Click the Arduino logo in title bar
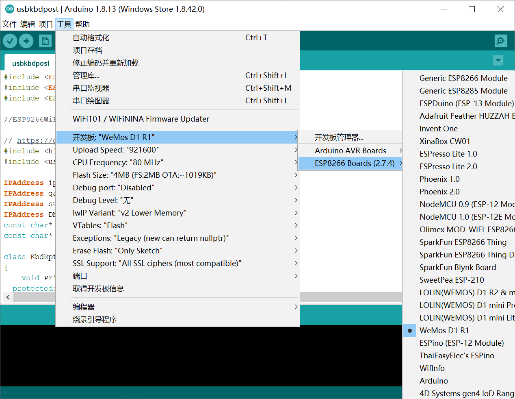Screen dimensions: 515x399 pyautogui.click(x=10, y=9)
